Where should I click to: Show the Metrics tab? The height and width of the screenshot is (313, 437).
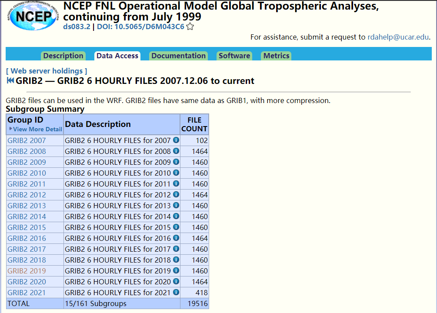click(x=276, y=56)
